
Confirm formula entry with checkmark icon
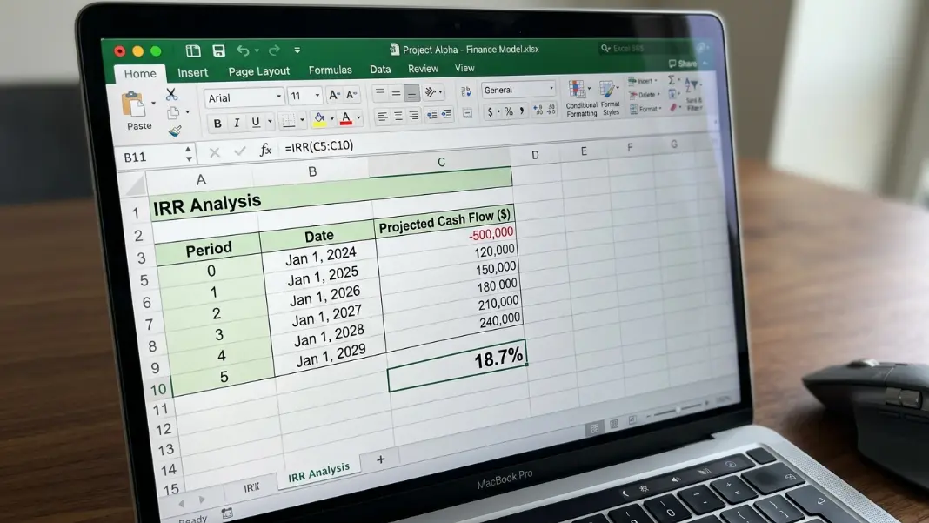pos(239,151)
